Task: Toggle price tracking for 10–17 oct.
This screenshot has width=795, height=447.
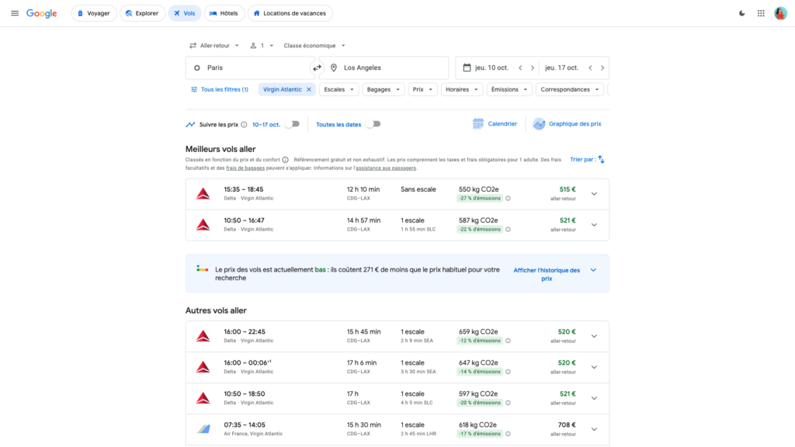Action: pyautogui.click(x=292, y=124)
